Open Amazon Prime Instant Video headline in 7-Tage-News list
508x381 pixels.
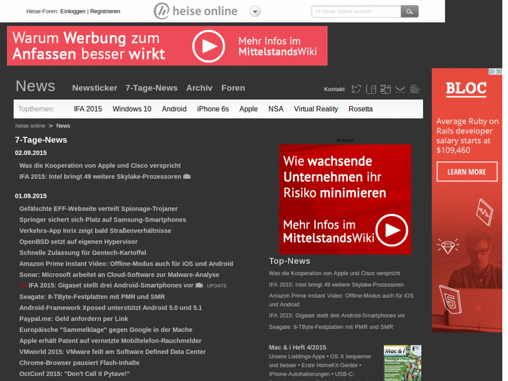(x=126, y=264)
